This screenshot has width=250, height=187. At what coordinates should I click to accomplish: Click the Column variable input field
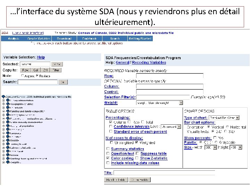[170, 86]
